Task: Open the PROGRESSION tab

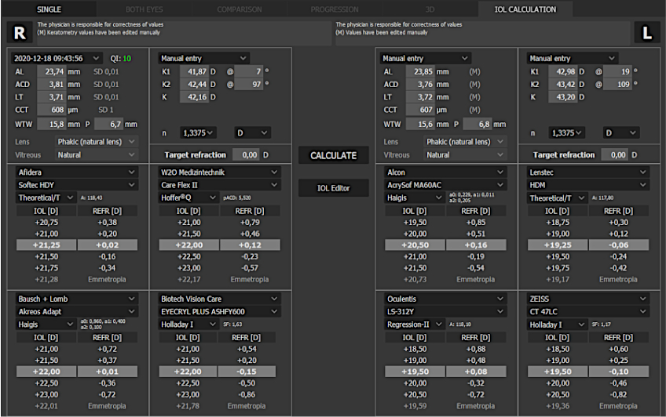Action: click(x=335, y=9)
